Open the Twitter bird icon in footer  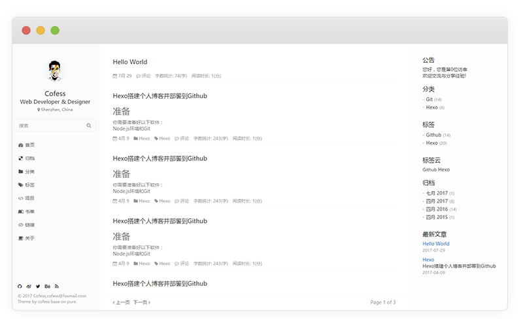[38, 286]
